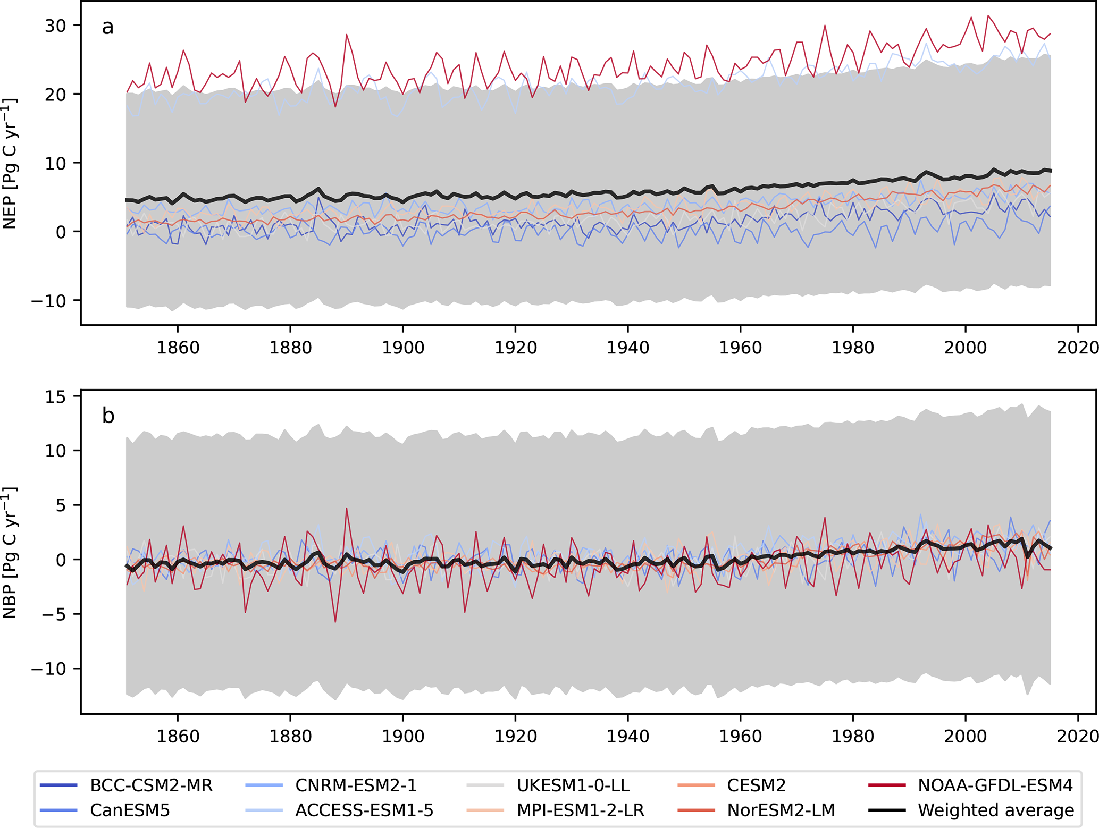Click the CNRM-ESM2-1 legend swatch

point(264,785)
